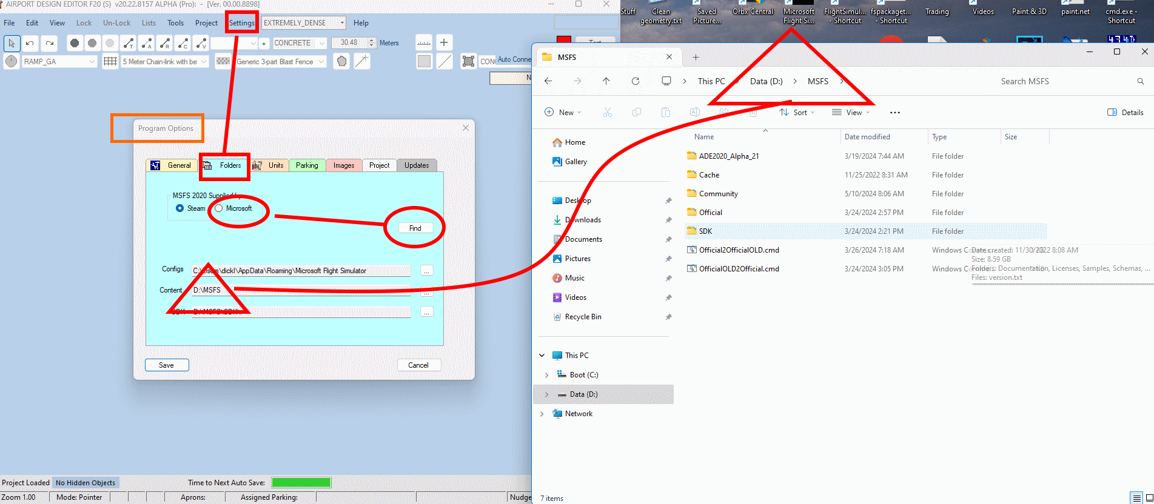Click the frame with corner handles icon
Screen dimensions: 1154x504
[x=468, y=61]
